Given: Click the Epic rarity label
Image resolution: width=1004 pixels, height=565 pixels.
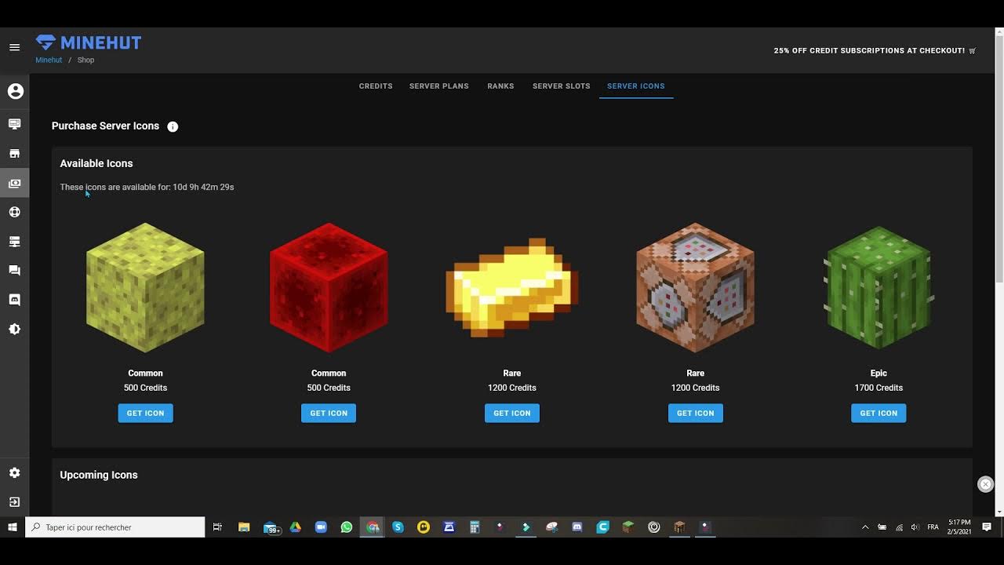Looking at the screenshot, I should coord(878,374).
